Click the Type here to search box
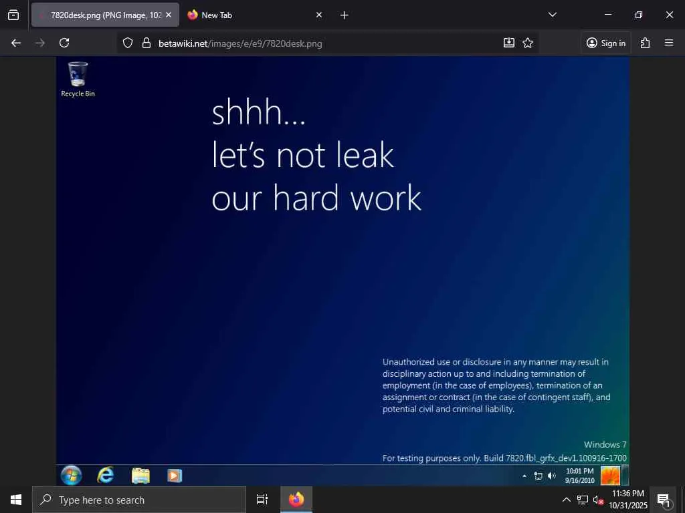The width and height of the screenshot is (685, 513). (139, 500)
